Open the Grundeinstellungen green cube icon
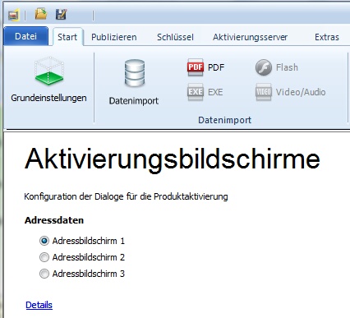 (x=49, y=71)
